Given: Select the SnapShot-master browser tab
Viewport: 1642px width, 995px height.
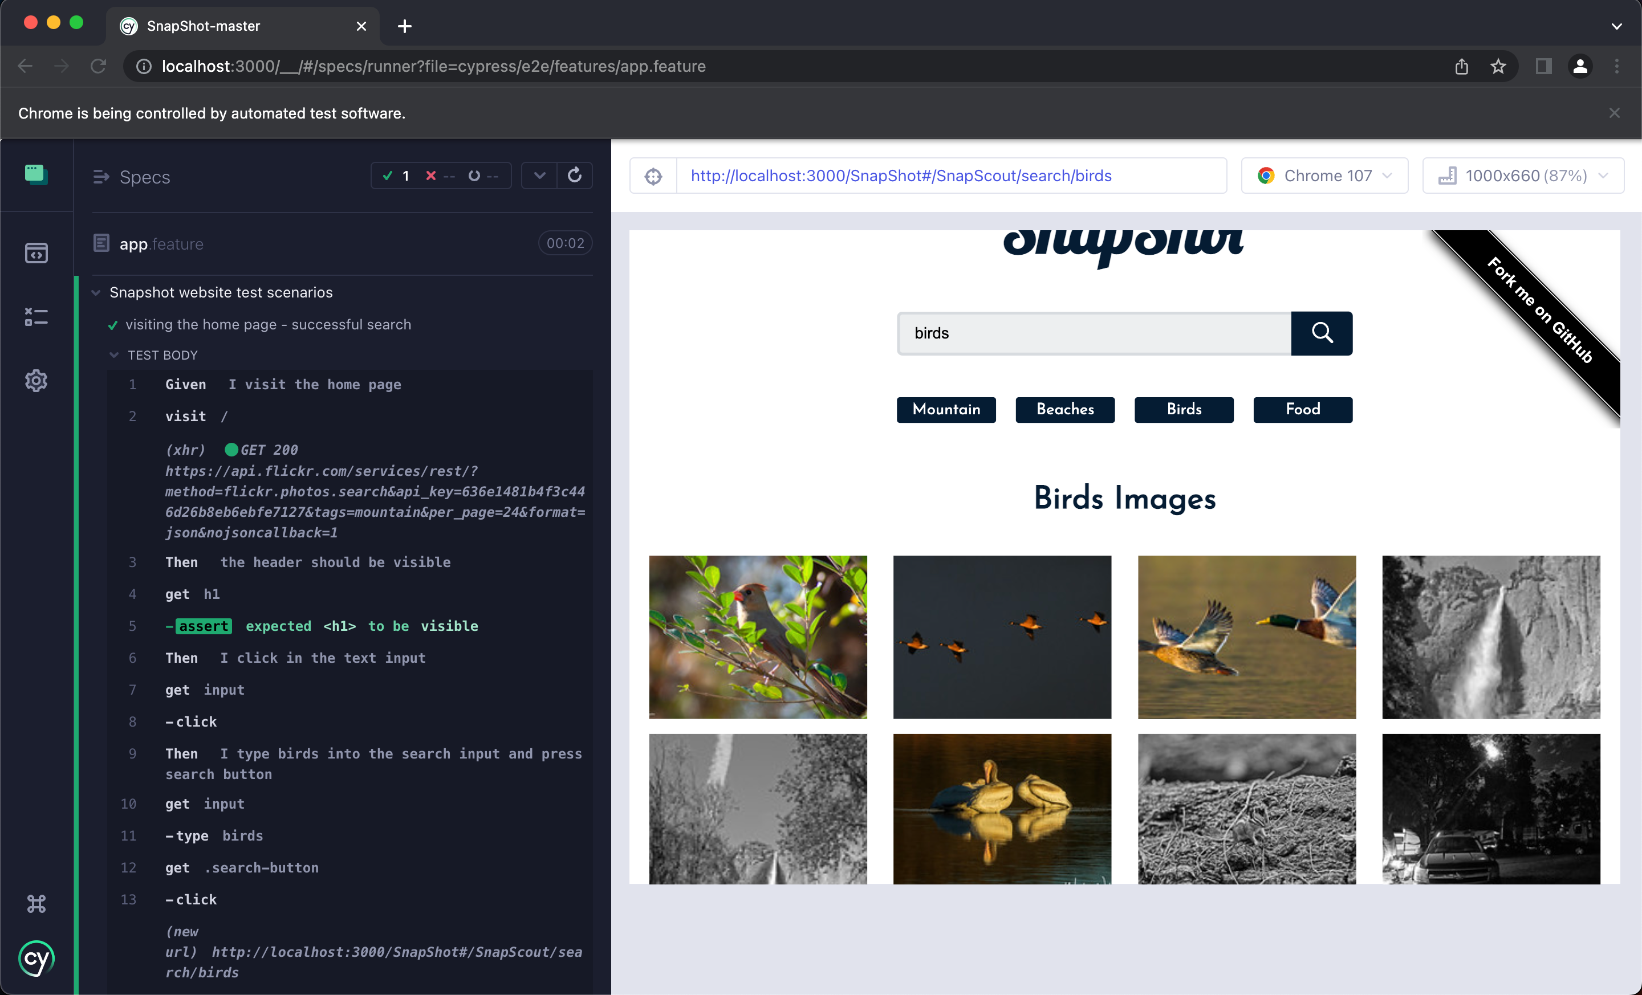Looking at the screenshot, I should click(203, 26).
